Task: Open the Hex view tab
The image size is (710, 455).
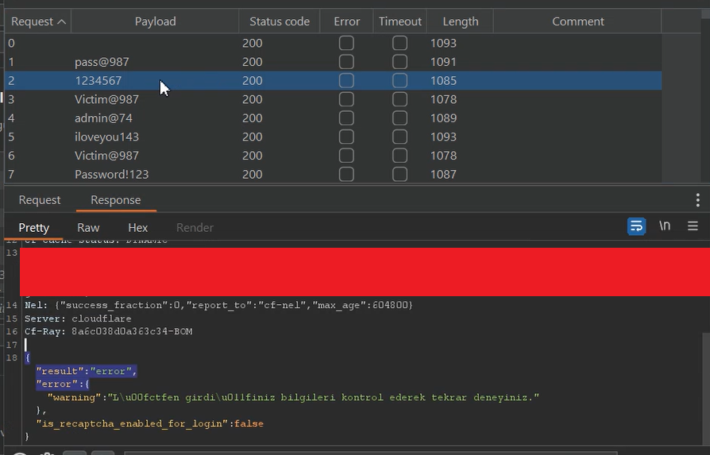Action: (138, 228)
